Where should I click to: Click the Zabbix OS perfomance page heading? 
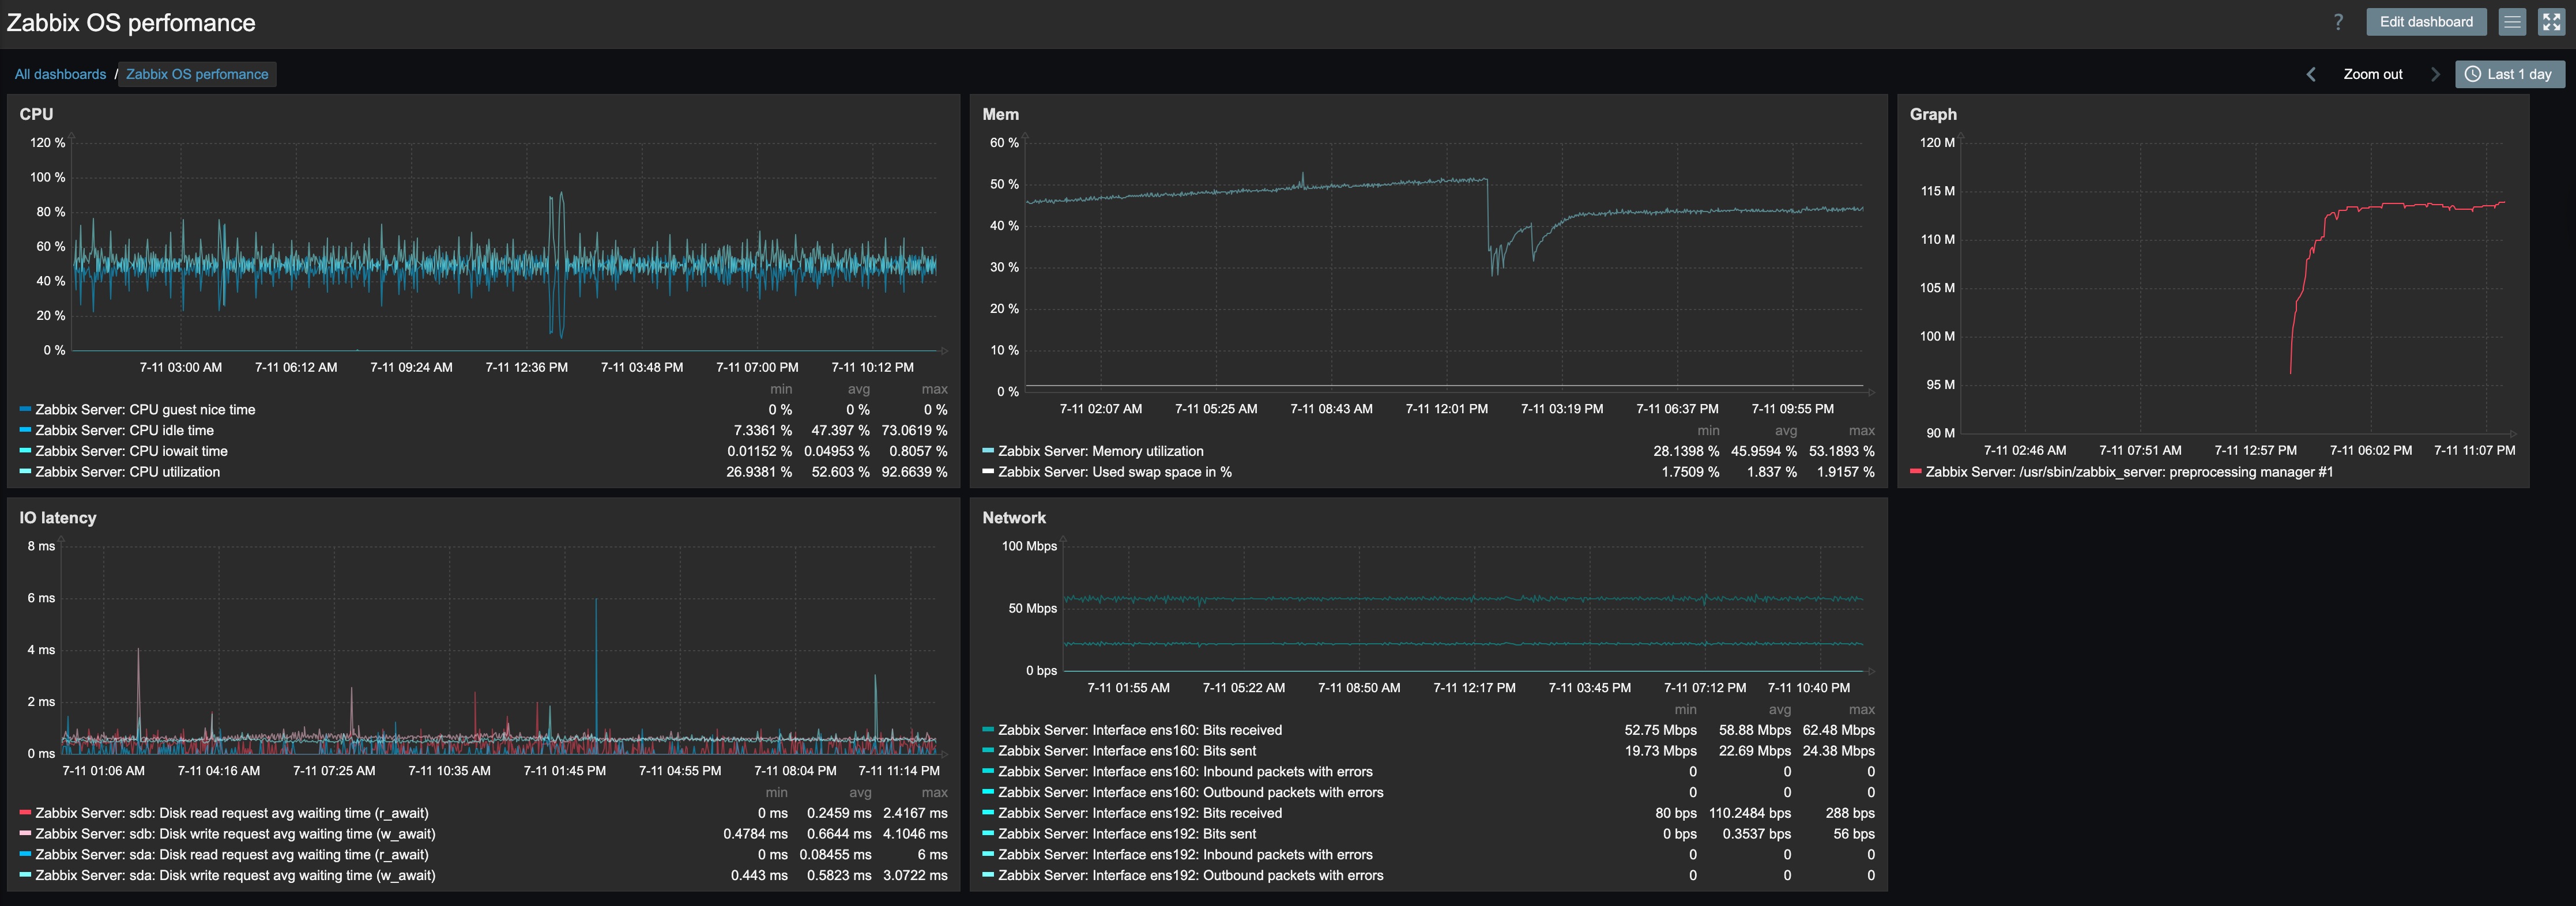[131, 23]
